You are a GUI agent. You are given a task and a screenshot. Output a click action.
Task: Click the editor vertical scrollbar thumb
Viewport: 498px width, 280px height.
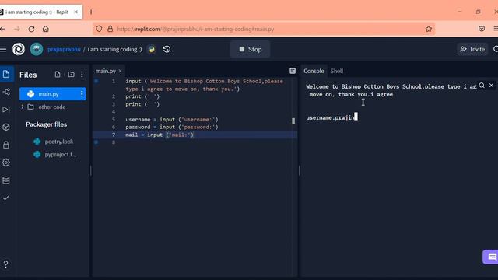coord(293,121)
